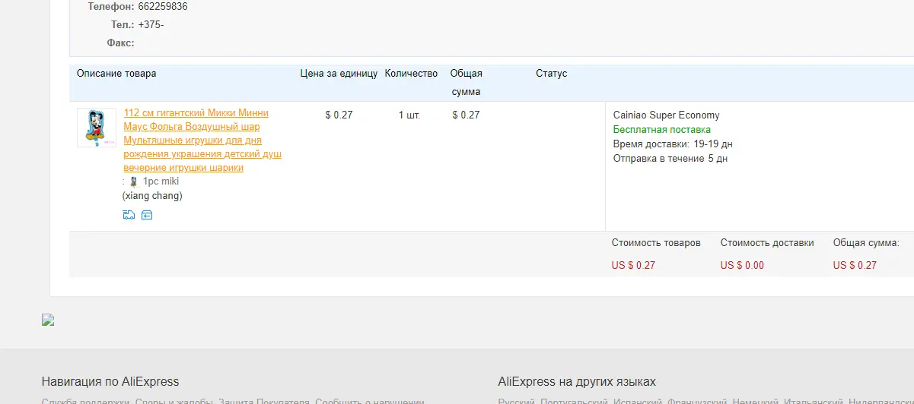The height and width of the screenshot is (404, 914).
Task: Click the unit price '$ 0.27' cell
Action: click(x=339, y=115)
